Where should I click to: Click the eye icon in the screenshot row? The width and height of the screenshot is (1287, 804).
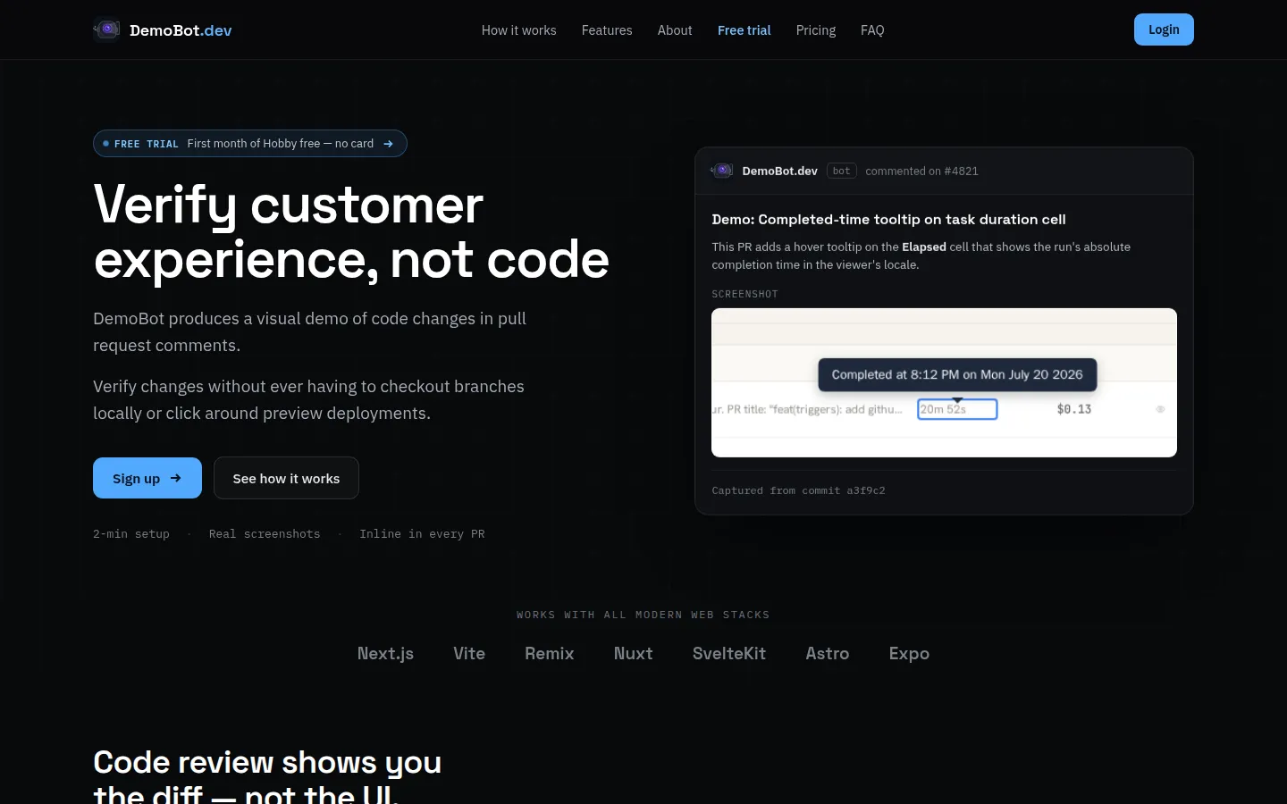click(x=1160, y=409)
